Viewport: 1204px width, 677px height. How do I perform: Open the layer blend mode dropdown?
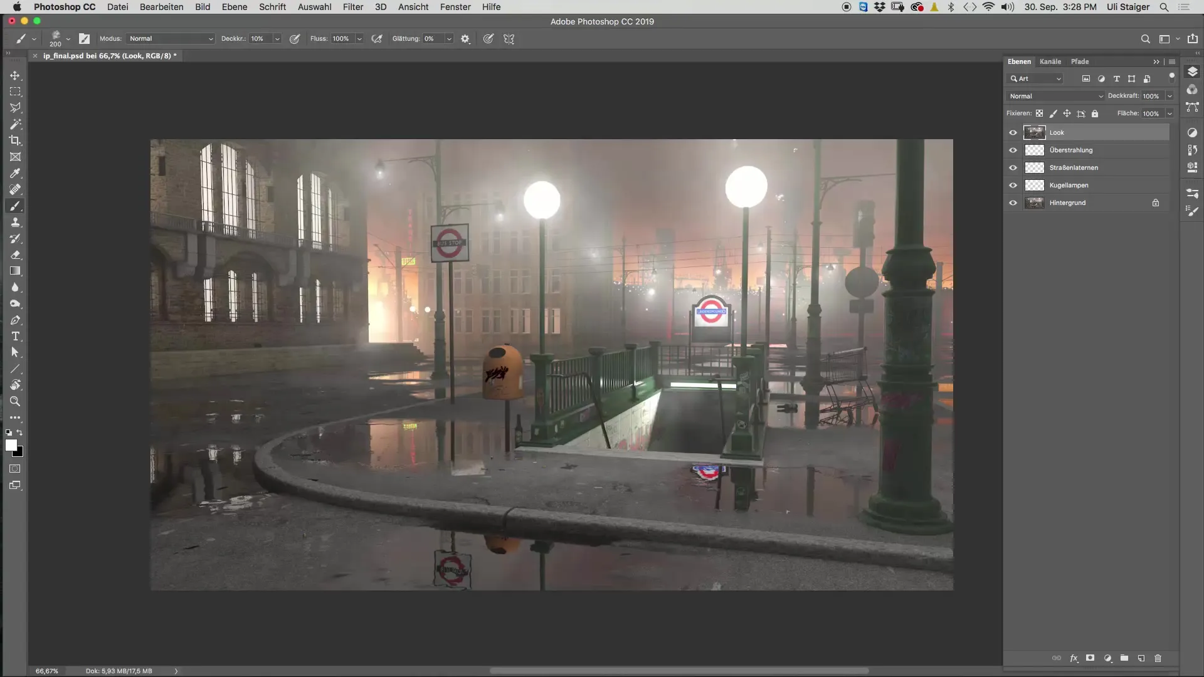coord(1055,96)
